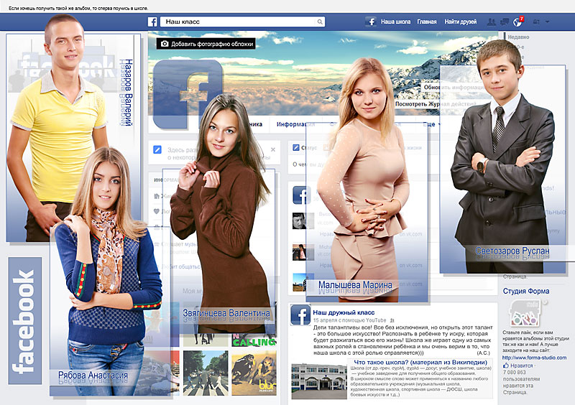Image resolution: width=575 pixels, height=405 pixels.
Task: Open the landscape photo thumbnail in feed
Action: (303, 282)
